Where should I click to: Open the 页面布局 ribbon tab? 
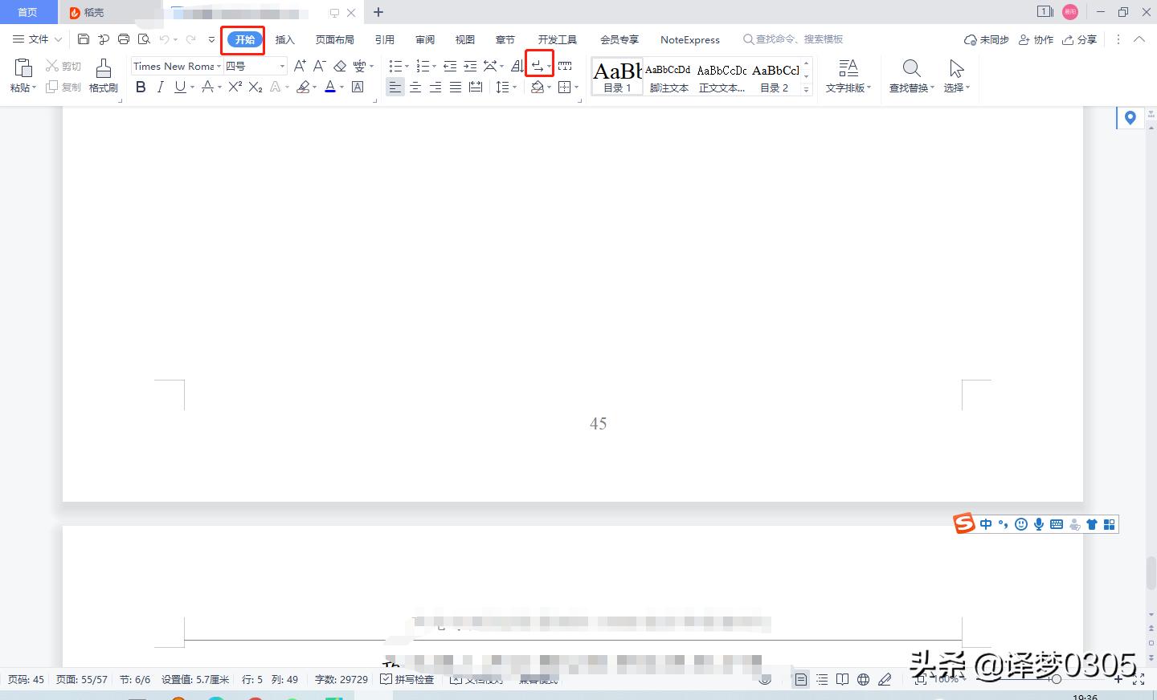335,39
